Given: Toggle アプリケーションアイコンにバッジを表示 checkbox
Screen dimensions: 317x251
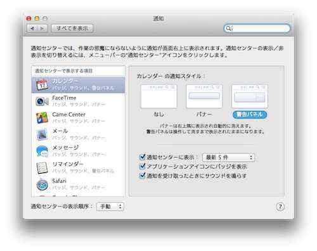Looking at the screenshot, I should (x=142, y=167).
